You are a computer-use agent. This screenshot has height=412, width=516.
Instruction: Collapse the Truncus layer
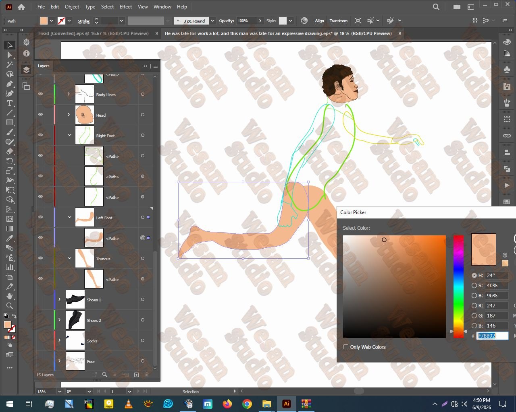[69, 258]
